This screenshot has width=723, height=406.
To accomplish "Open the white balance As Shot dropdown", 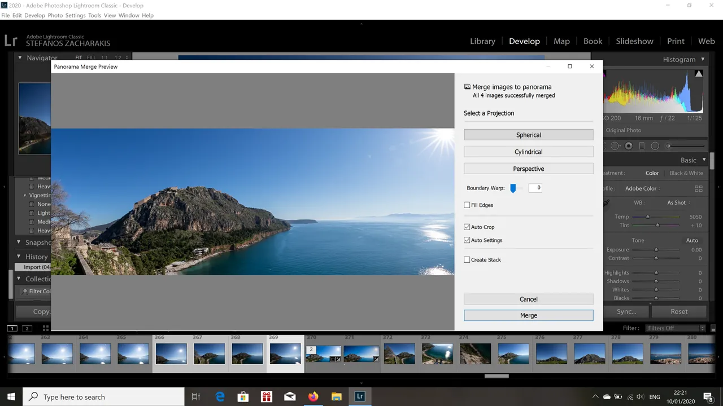I will pos(678,202).
